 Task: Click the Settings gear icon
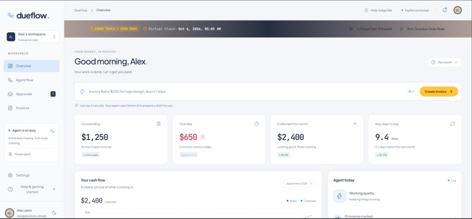pyautogui.click(x=10, y=175)
